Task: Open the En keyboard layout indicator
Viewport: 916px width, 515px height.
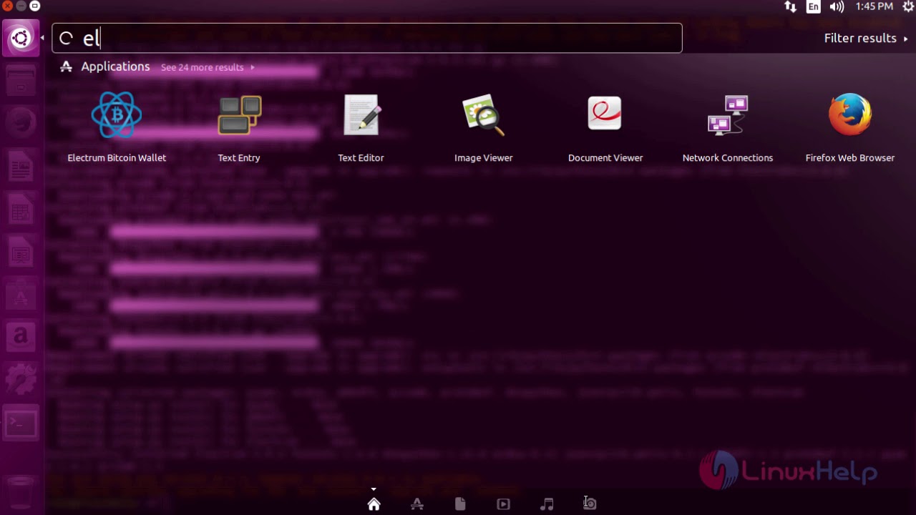Action: (x=814, y=6)
